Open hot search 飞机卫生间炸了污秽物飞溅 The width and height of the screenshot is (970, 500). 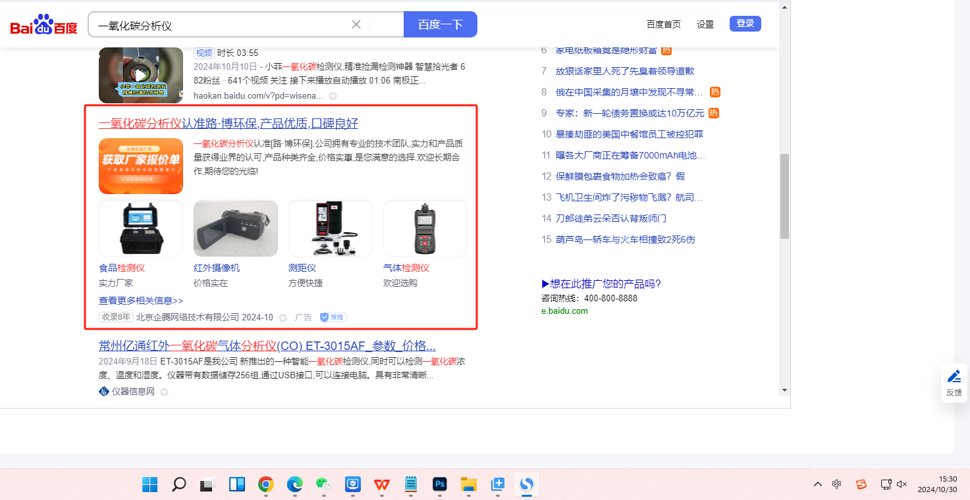coord(629,197)
